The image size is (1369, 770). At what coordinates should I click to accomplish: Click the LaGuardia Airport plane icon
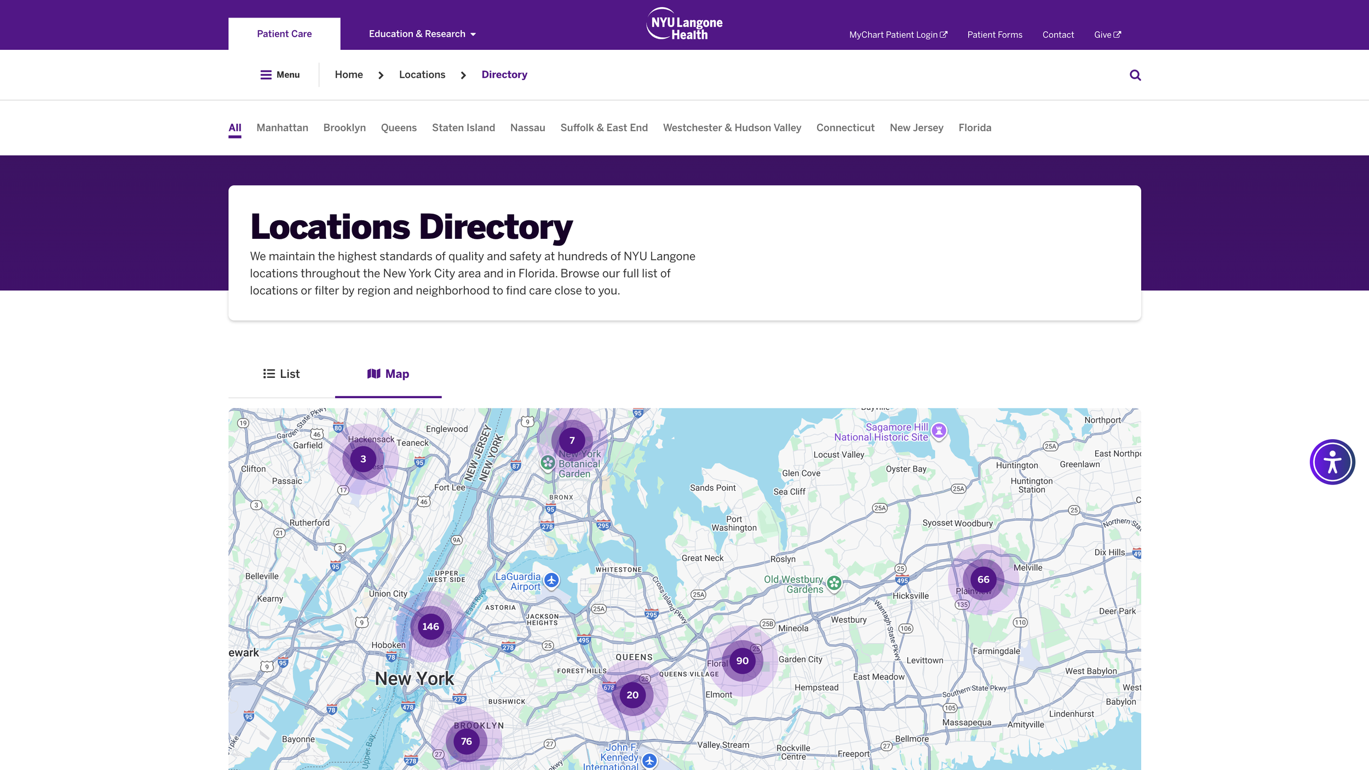[x=551, y=581]
